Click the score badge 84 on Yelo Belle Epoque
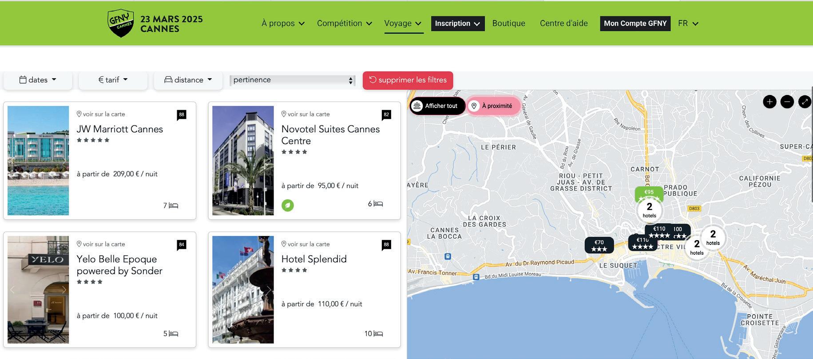Screen dimensions: 813x359 182,245
